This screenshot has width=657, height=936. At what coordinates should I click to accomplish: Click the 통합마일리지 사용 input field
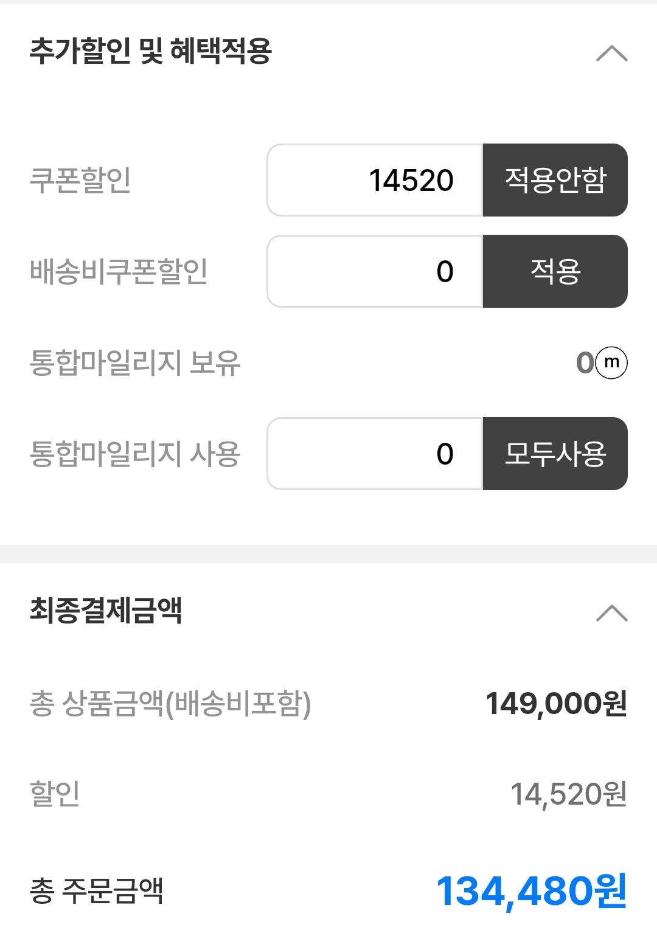[375, 454]
